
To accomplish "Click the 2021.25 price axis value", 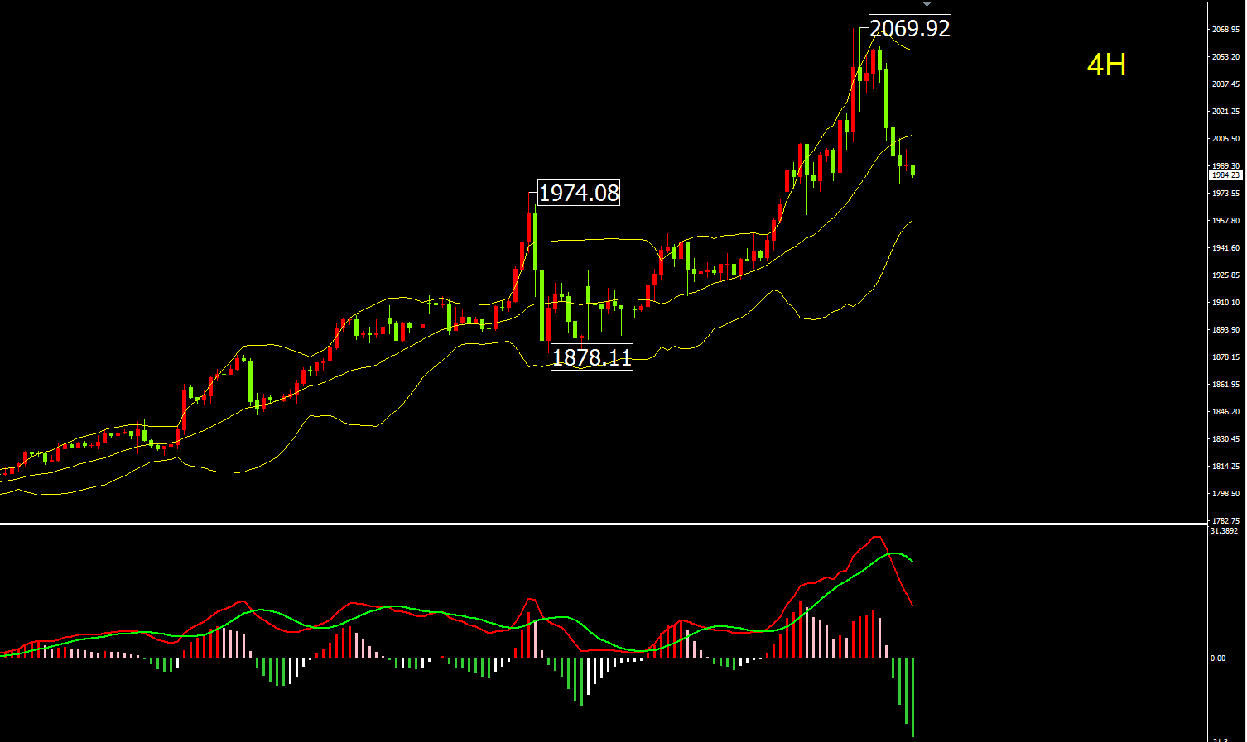I will (1225, 112).
